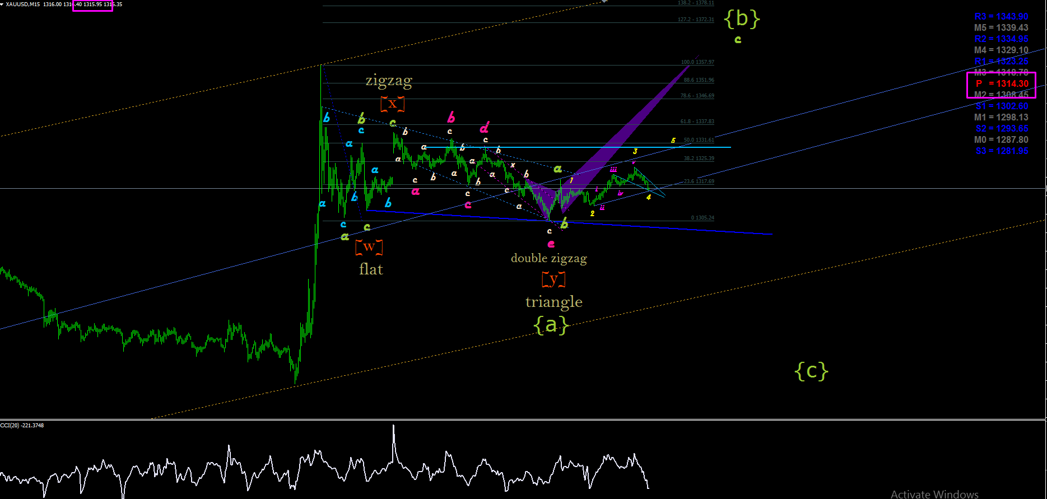Screen dimensions: 1047x499
Task: Select Fibonacci level 61.8 - 1337.83
Action: [x=697, y=122]
